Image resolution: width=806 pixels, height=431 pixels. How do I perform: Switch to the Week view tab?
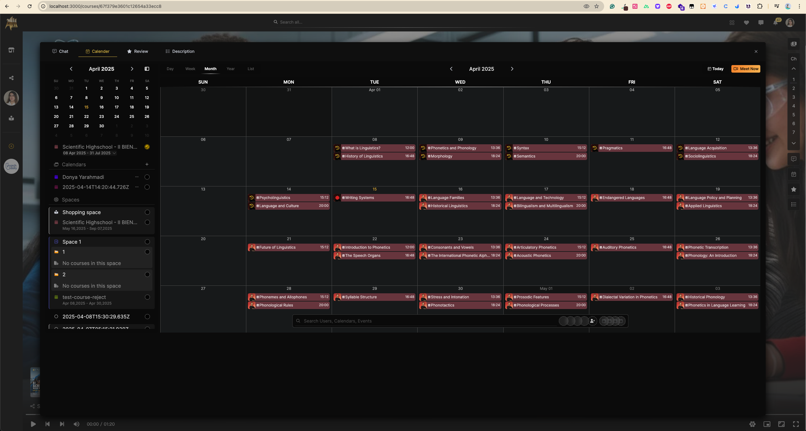pos(190,69)
